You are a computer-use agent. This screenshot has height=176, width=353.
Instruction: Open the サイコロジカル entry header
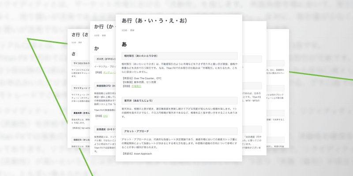coord(80,63)
